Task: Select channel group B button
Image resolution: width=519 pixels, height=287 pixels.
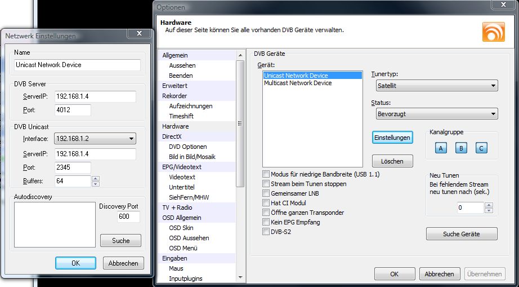Action: (461, 148)
